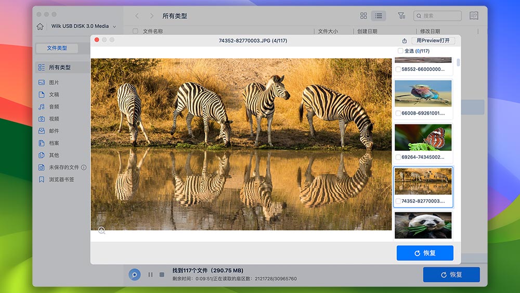Sort by 修改日期 column header
The image size is (520, 293).
tap(430, 31)
